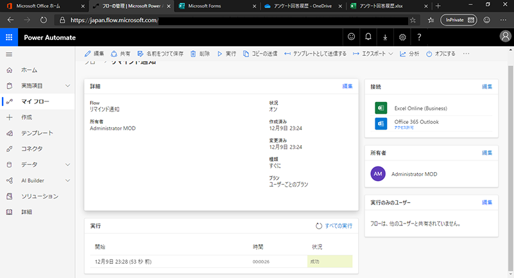Click the Office 365 Outlook connector icon
514x278 pixels.
tap(381, 124)
